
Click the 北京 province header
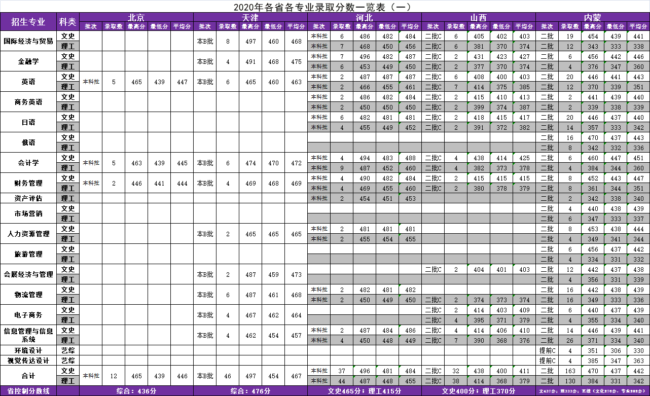click(x=136, y=17)
